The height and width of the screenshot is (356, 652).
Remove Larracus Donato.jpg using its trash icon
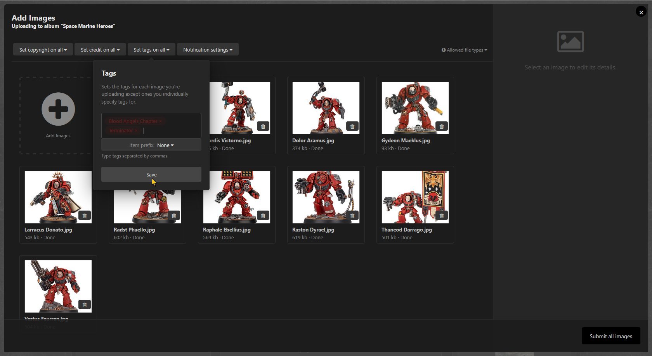click(x=84, y=216)
